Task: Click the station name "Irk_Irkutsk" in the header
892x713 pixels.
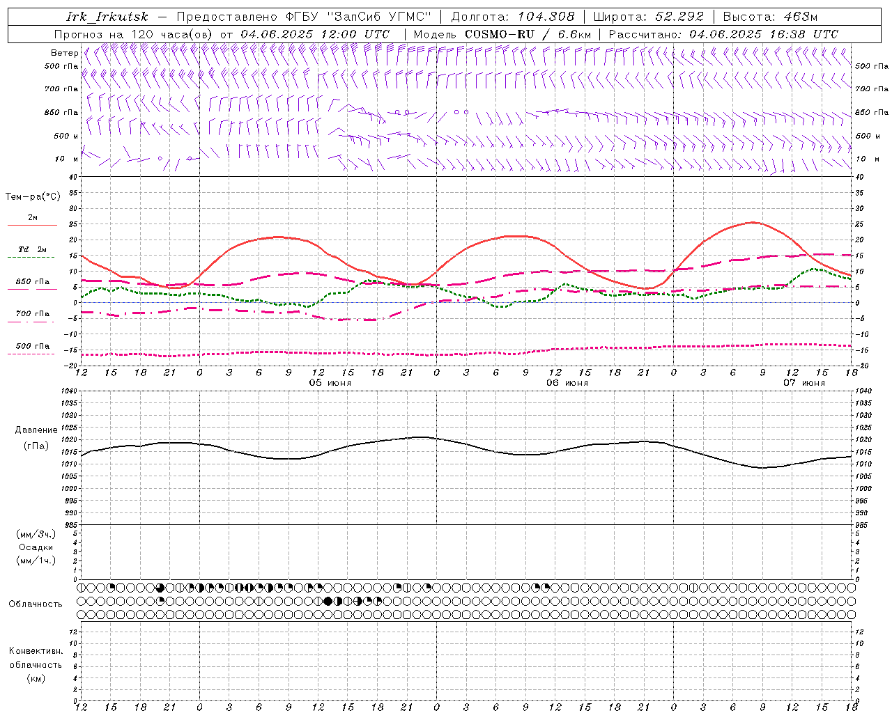Action: point(107,17)
